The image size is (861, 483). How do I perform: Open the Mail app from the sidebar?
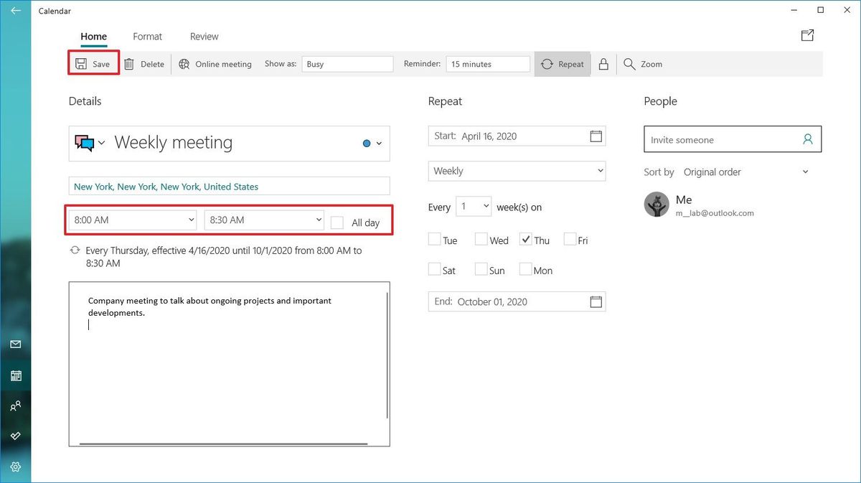coord(15,344)
